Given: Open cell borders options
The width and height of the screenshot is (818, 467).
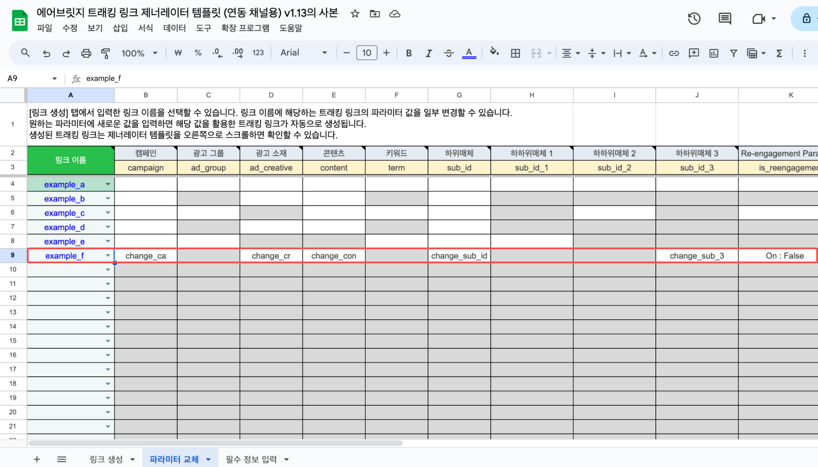Looking at the screenshot, I should (x=515, y=53).
